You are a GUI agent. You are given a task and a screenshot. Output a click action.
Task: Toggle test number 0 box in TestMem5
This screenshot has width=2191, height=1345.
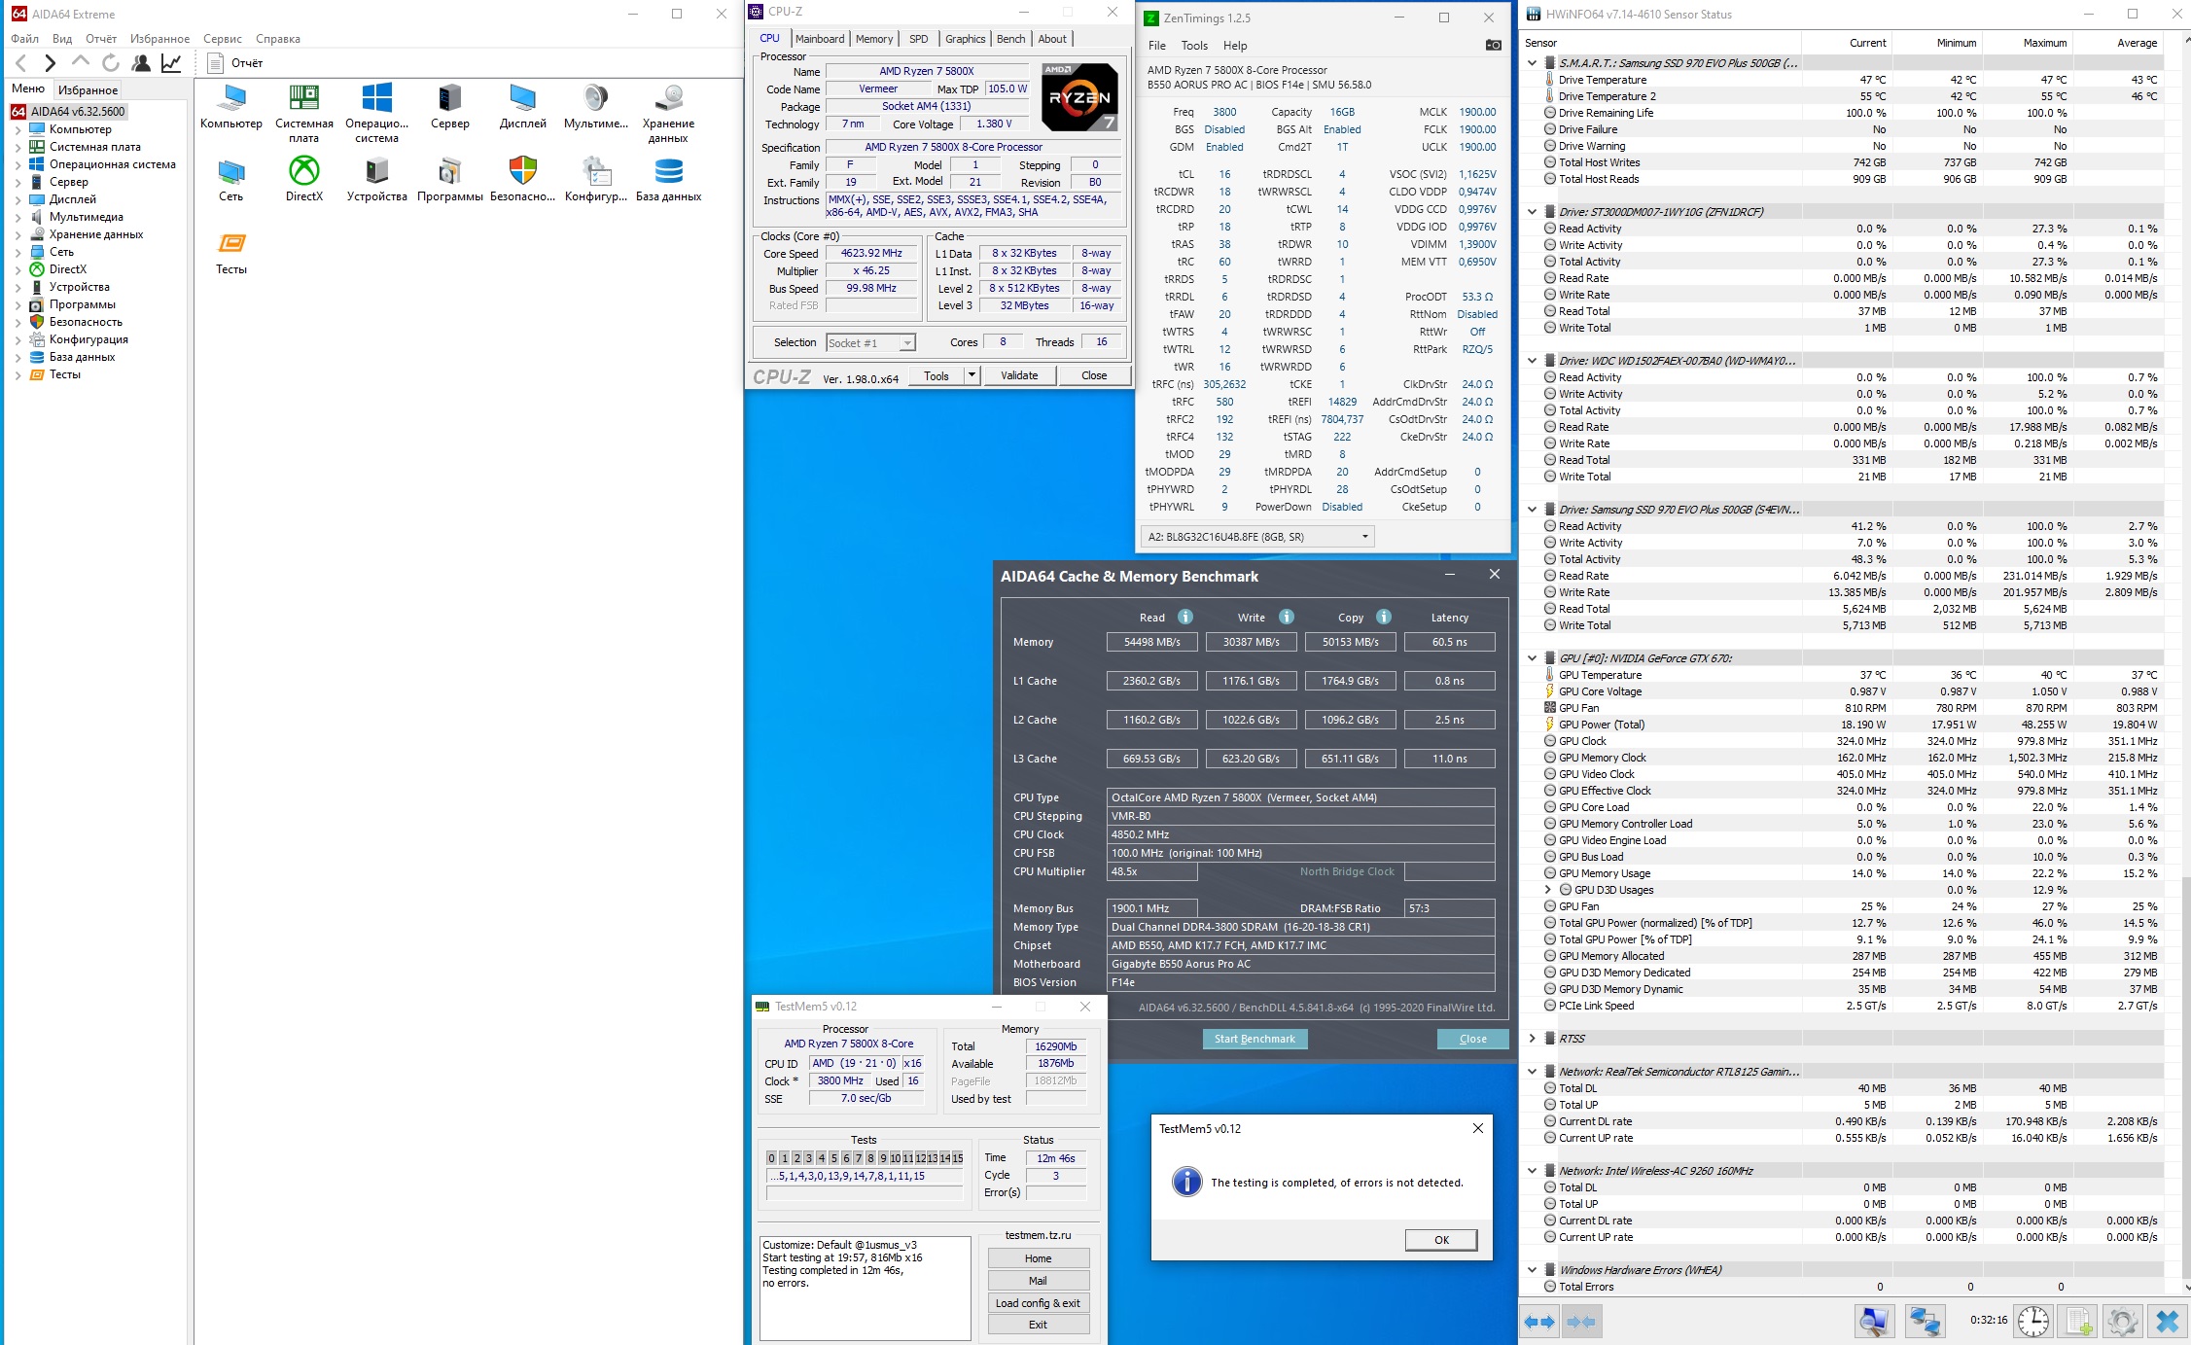point(771,1157)
